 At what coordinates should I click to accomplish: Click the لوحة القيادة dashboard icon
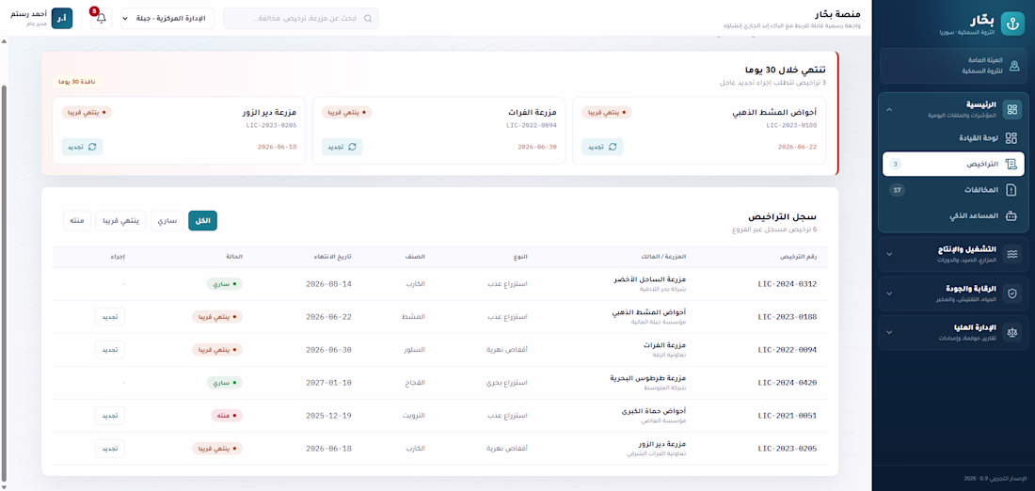(1011, 138)
